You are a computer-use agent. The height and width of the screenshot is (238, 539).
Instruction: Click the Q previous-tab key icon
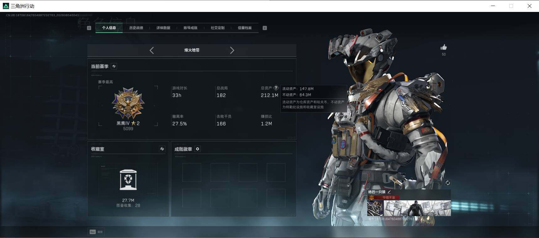89,28
